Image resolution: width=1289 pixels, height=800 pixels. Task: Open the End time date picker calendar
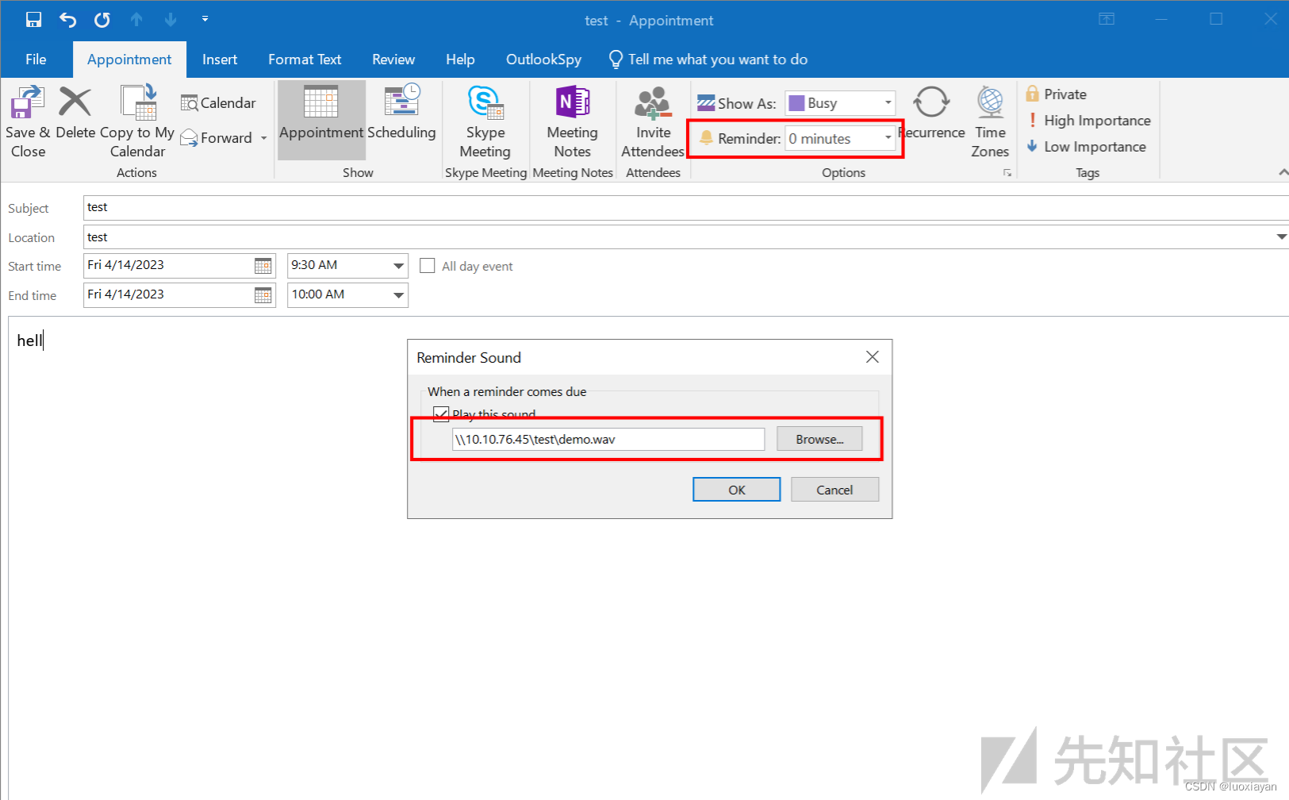tap(263, 295)
